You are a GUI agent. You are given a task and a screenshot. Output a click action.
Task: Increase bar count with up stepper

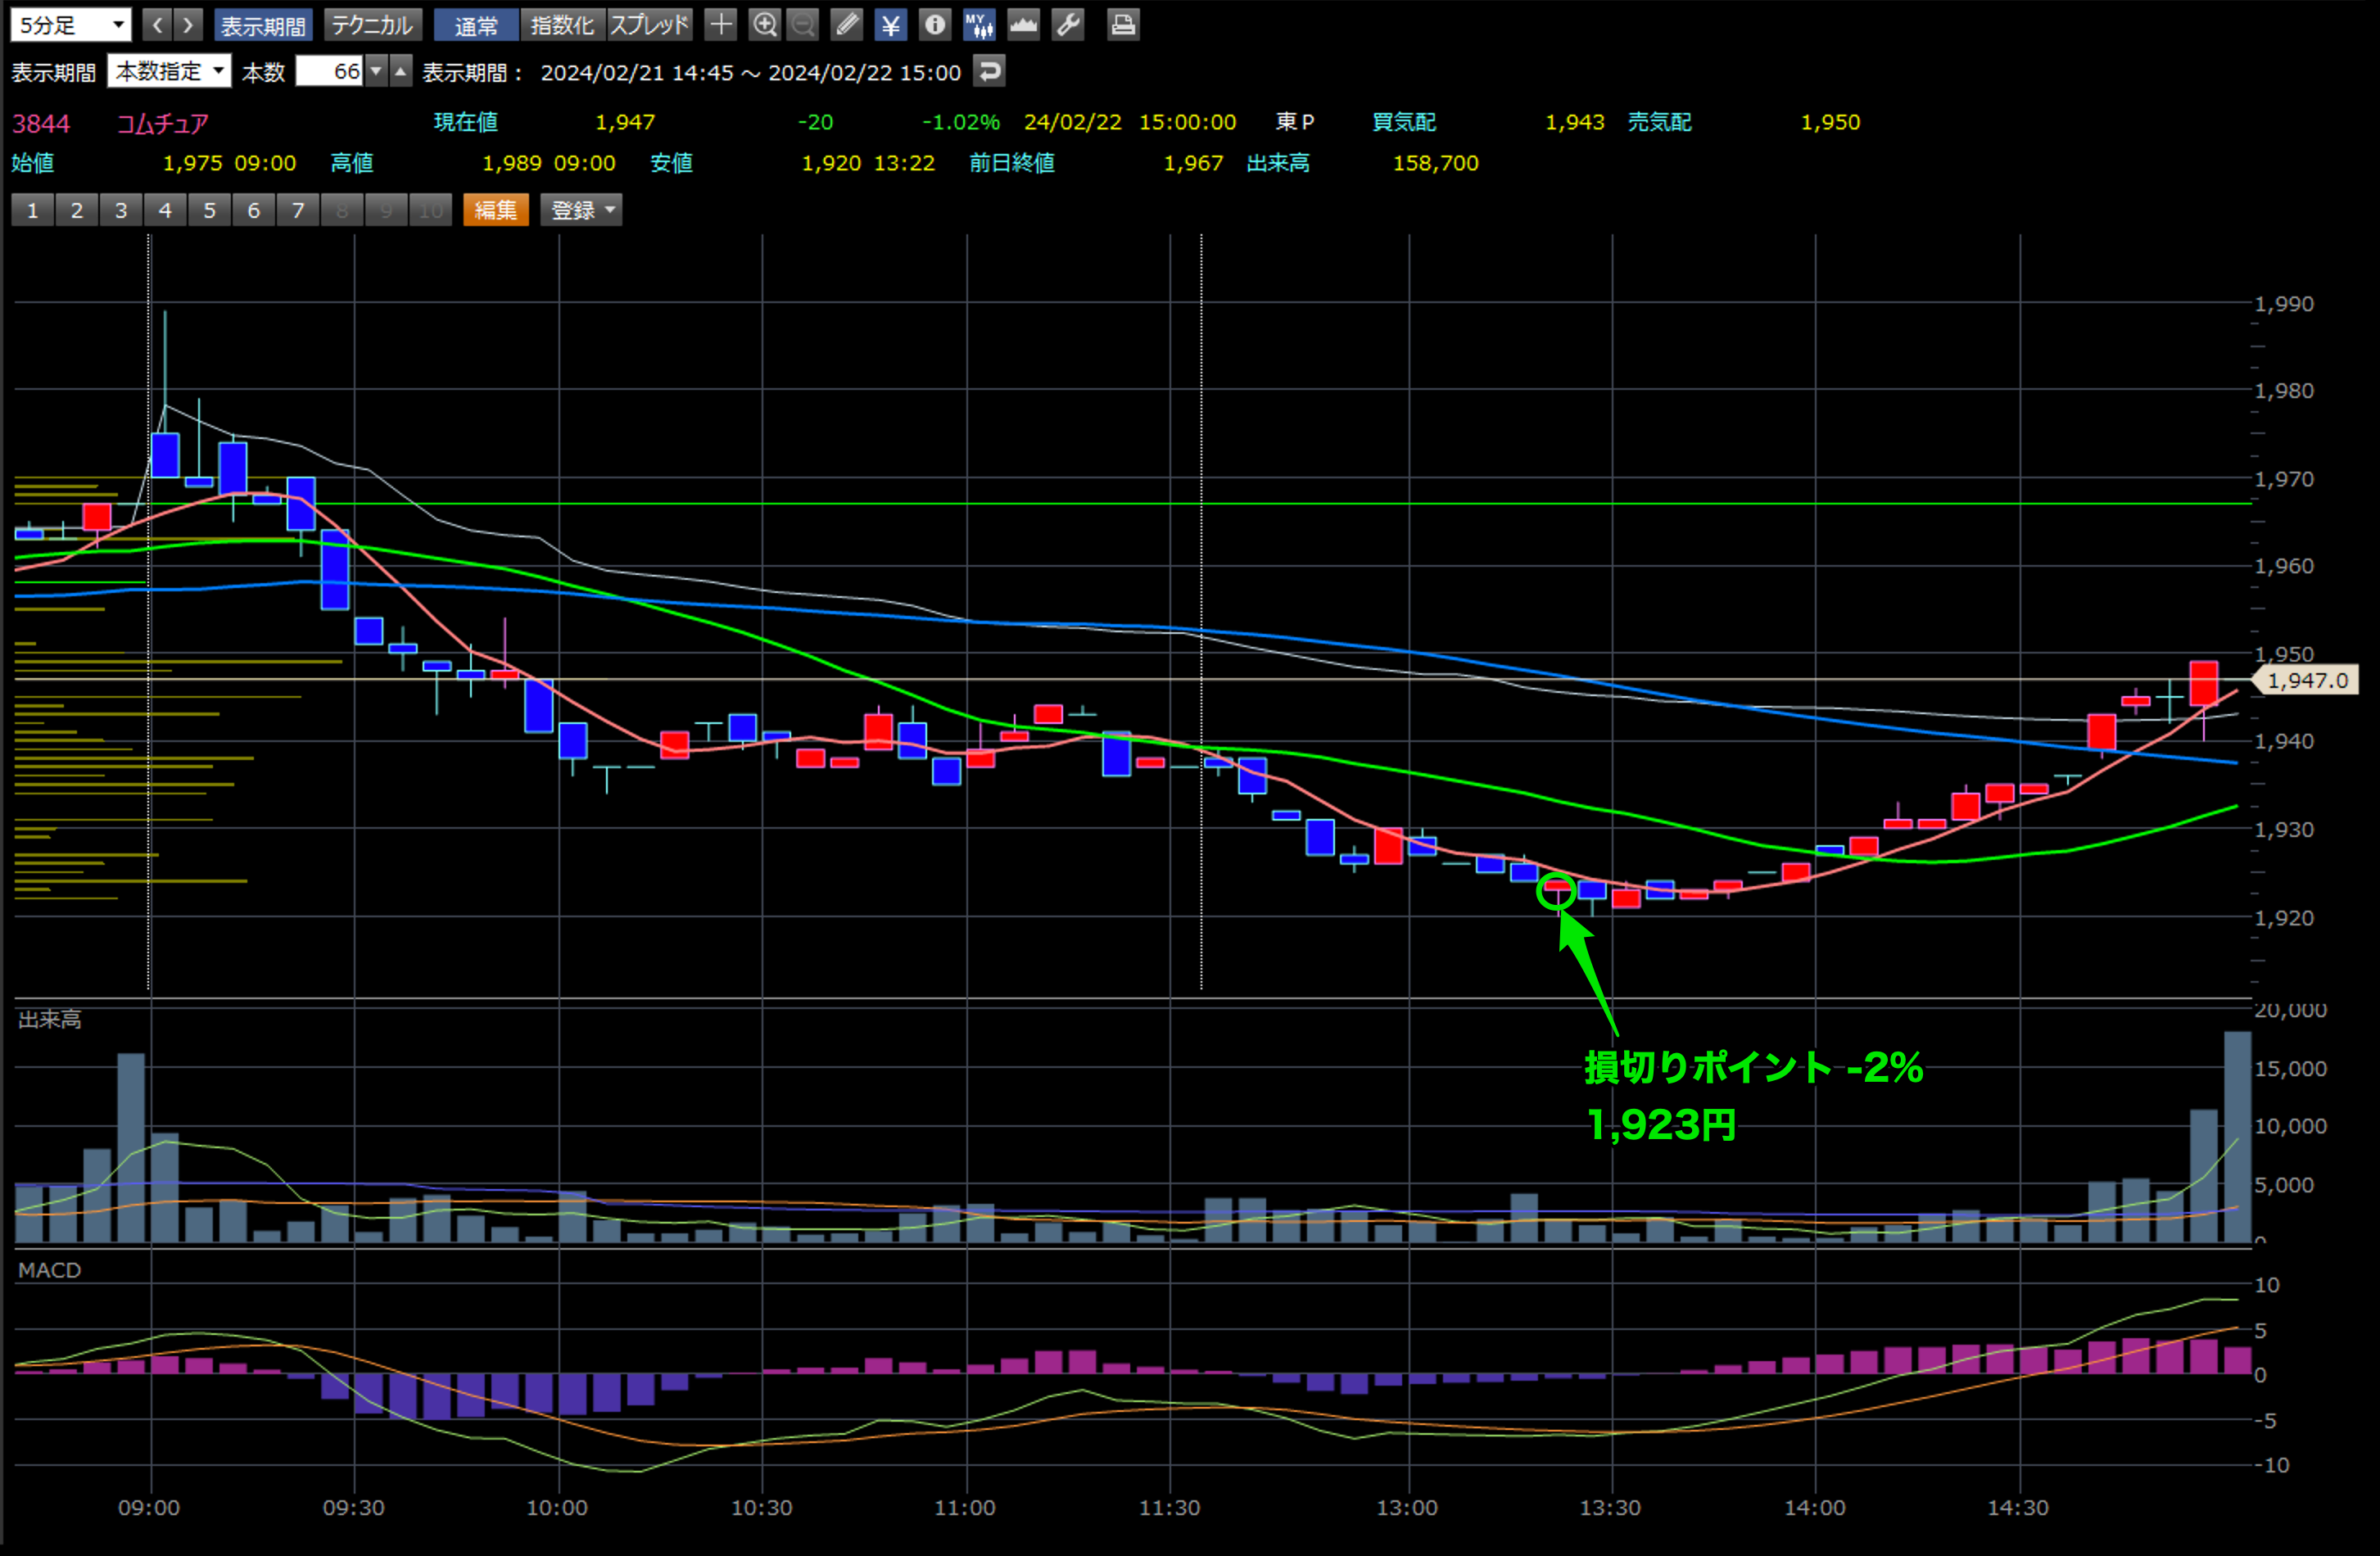pyautogui.click(x=401, y=71)
